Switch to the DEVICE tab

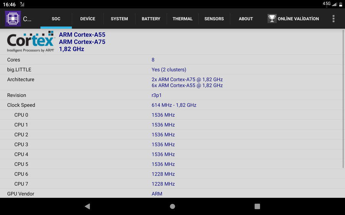[x=87, y=19]
